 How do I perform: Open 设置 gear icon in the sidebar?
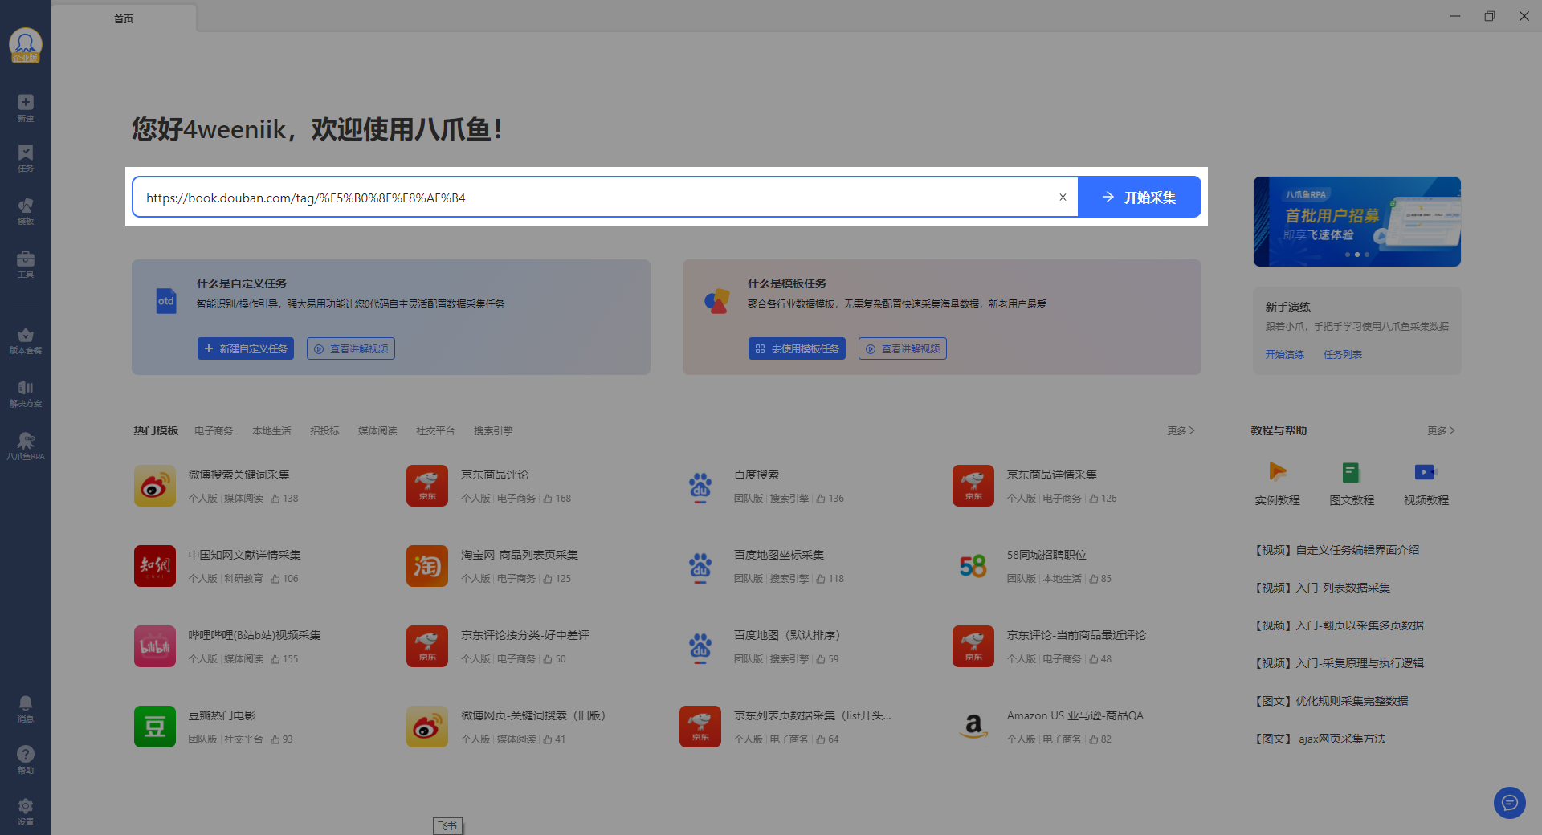pos(26,811)
